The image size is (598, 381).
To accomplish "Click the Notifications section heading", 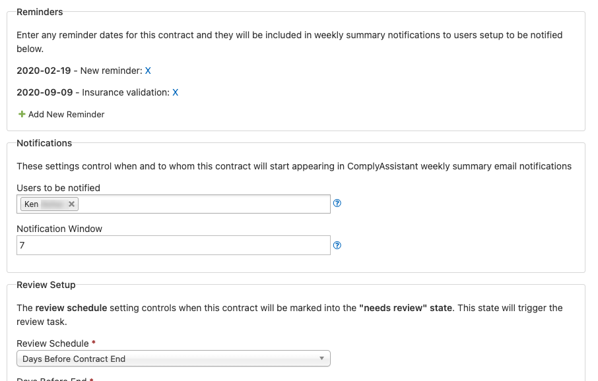I will tap(44, 143).
